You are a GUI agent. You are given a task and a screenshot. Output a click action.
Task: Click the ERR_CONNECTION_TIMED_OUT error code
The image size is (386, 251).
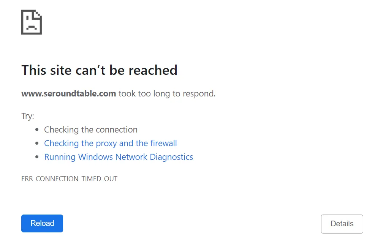click(x=70, y=179)
